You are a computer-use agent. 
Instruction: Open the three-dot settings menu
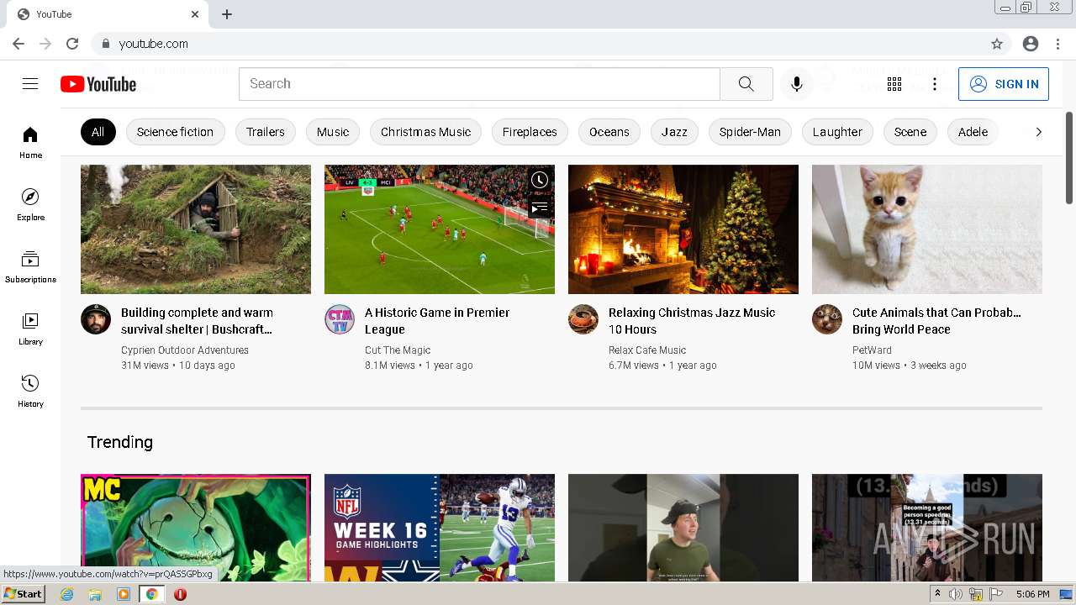point(935,84)
